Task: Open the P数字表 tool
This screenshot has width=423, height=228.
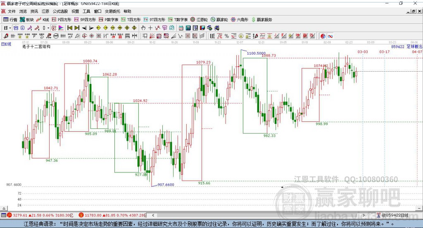Action: 109,20
